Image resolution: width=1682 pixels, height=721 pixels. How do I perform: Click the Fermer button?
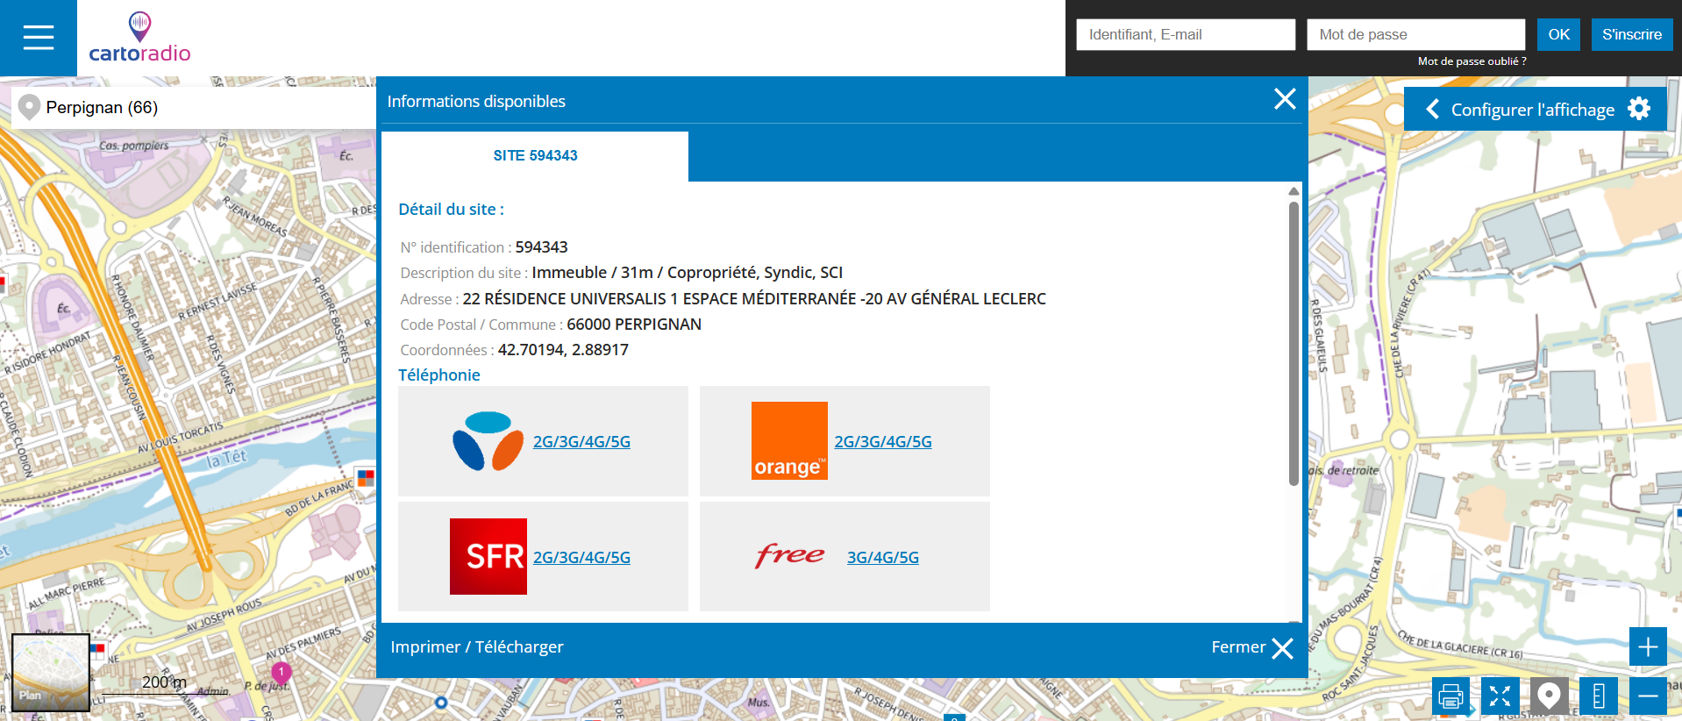pos(1252,647)
